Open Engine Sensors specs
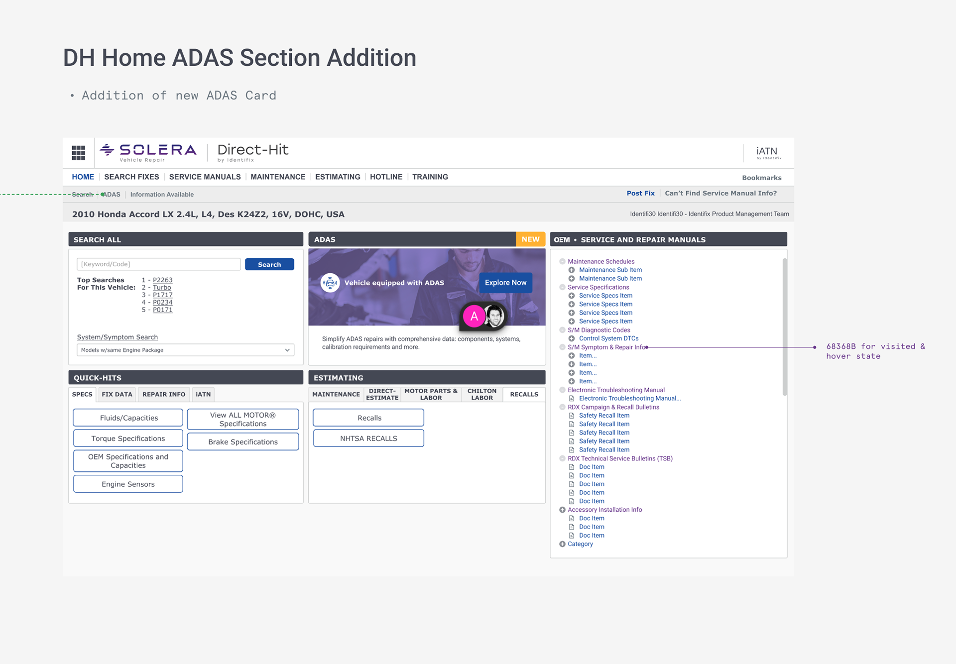 pos(128,484)
